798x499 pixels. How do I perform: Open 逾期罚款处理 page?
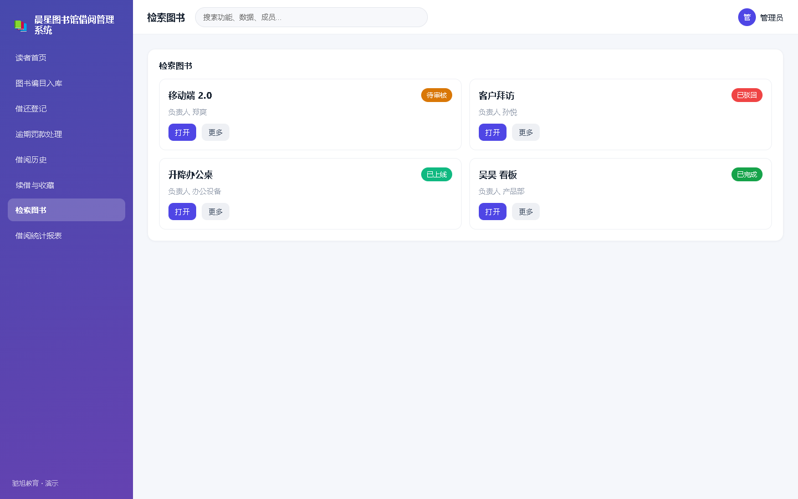[x=66, y=134]
